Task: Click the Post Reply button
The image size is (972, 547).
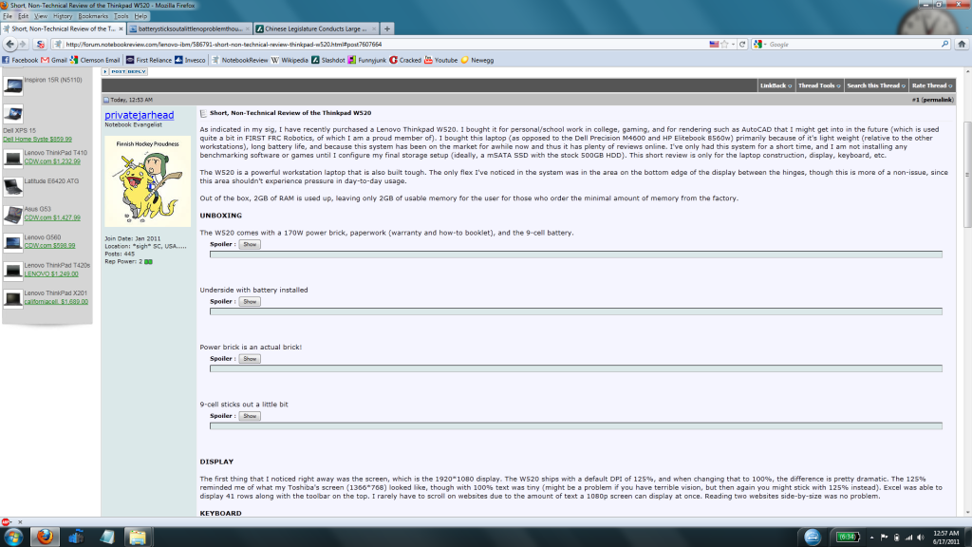Action: (x=124, y=72)
